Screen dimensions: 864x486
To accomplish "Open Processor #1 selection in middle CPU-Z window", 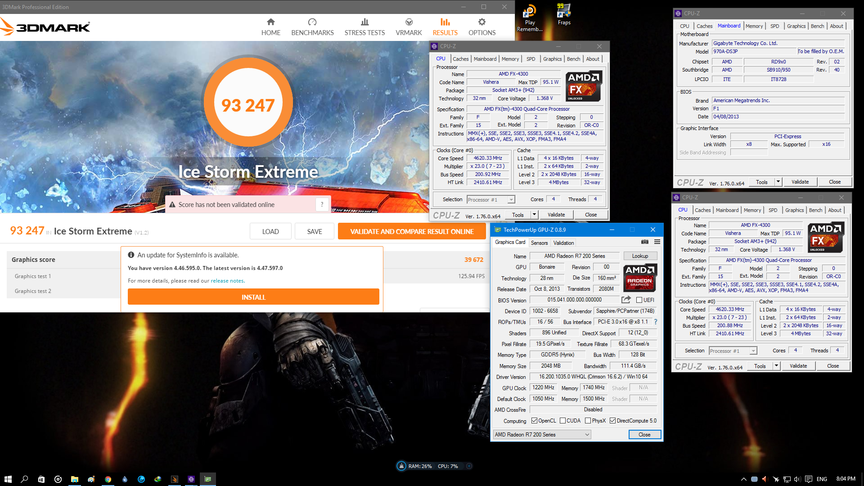I will (490, 200).
